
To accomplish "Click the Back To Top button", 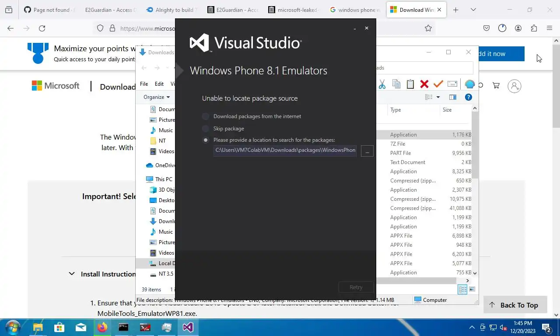I will pyautogui.click(x=515, y=305).
